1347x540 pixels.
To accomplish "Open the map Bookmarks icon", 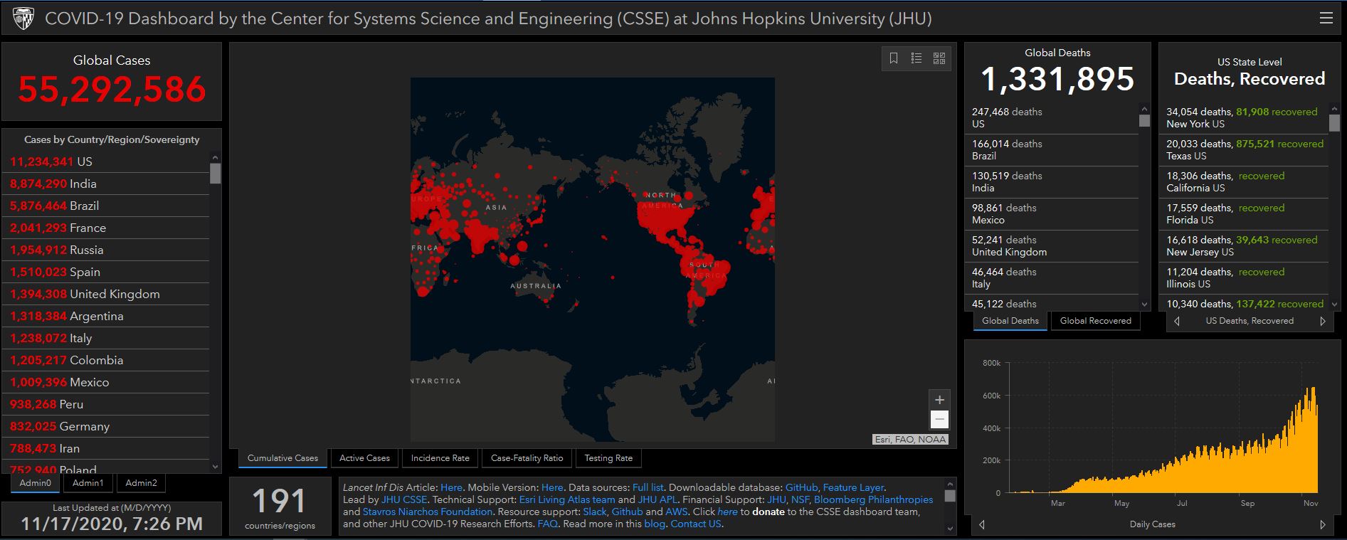I will pyautogui.click(x=894, y=58).
